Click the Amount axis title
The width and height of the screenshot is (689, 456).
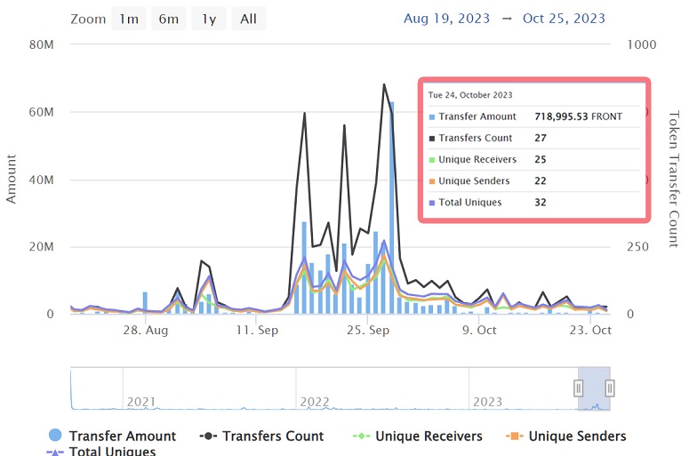point(11,179)
